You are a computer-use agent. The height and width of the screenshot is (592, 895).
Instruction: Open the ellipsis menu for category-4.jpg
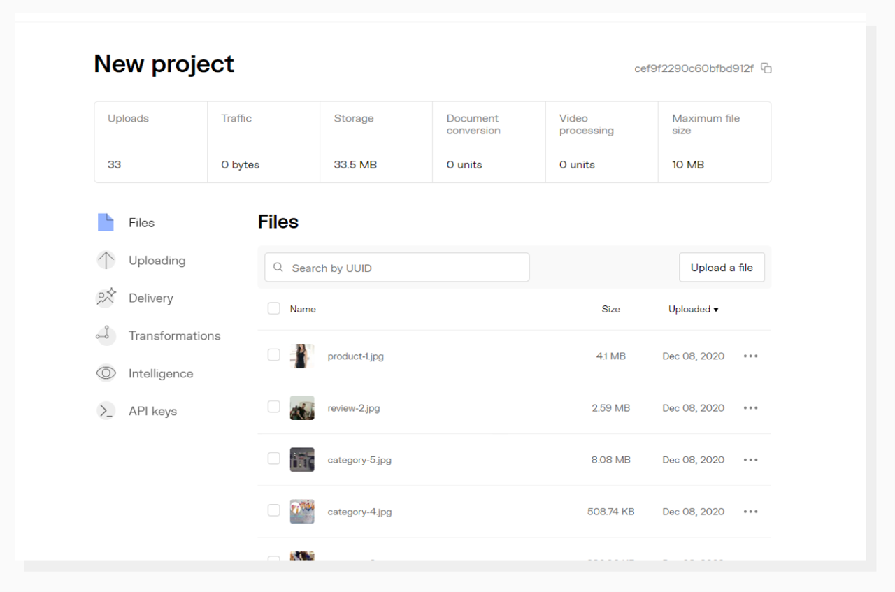pyautogui.click(x=750, y=511)
